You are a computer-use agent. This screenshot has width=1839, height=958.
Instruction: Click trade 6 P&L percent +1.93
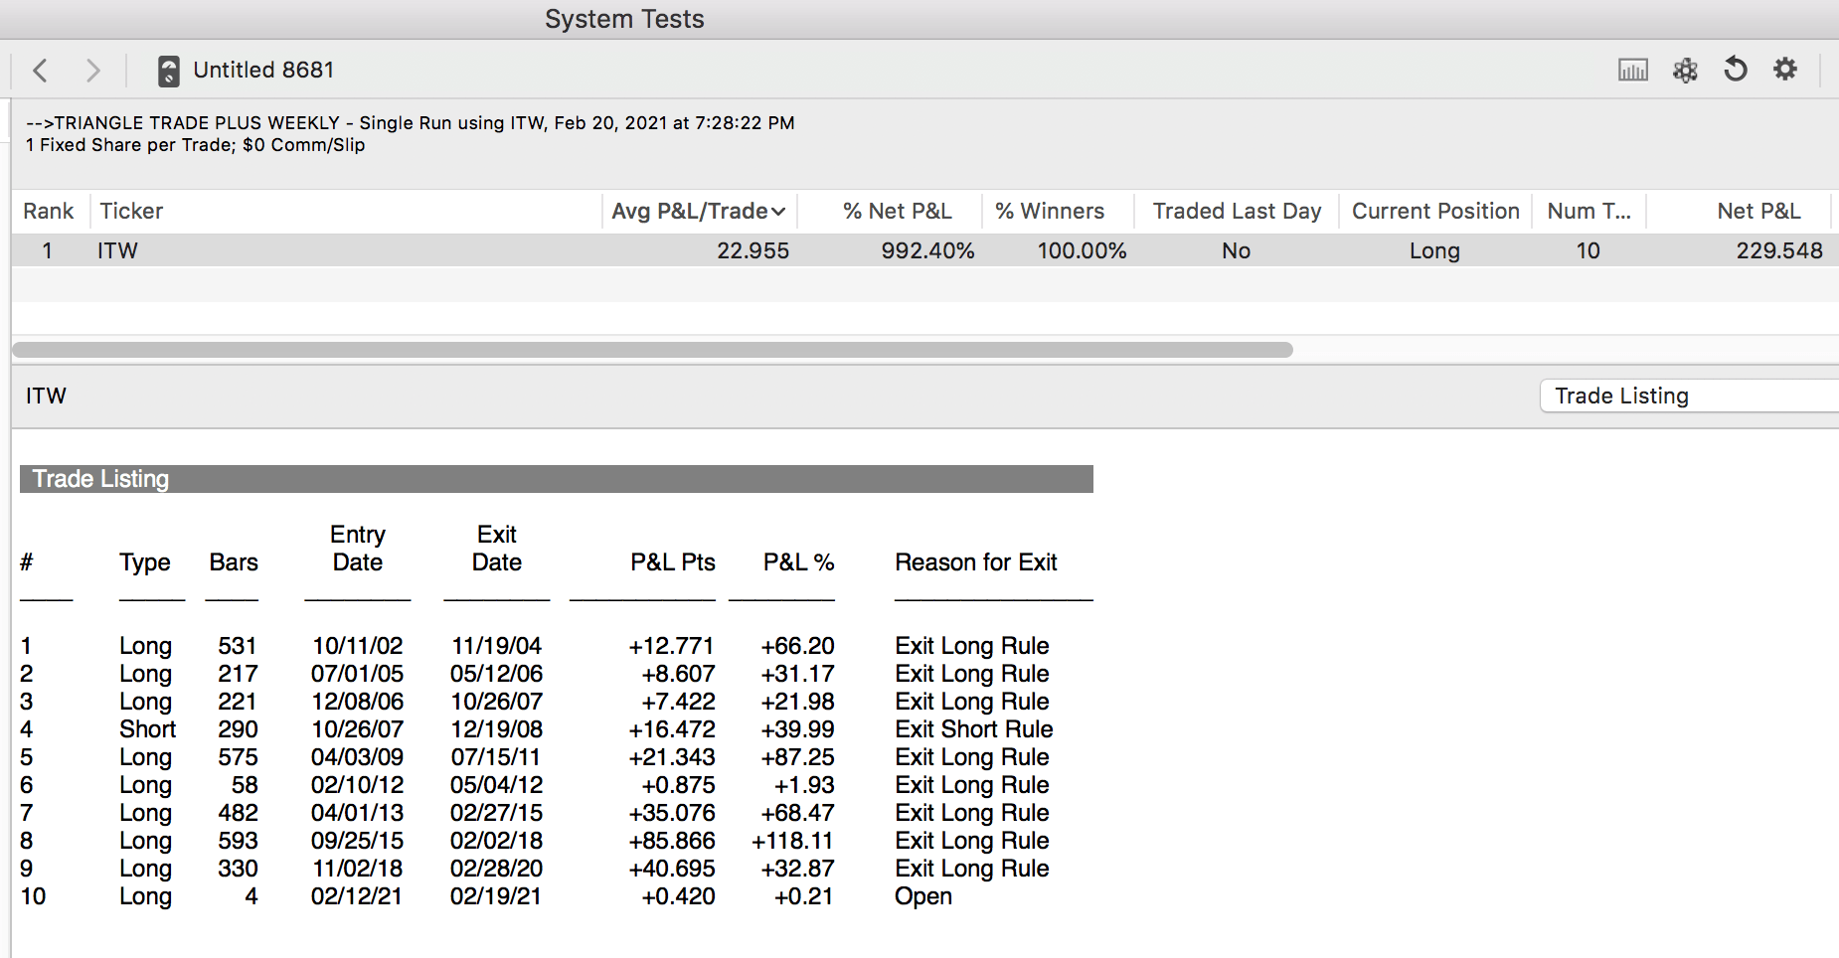(804, 785)
